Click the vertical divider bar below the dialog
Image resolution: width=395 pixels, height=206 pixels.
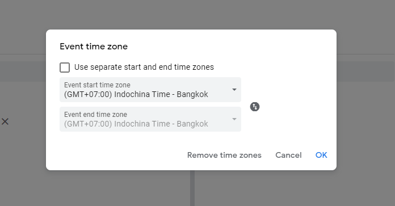click(x=192, y=188)
